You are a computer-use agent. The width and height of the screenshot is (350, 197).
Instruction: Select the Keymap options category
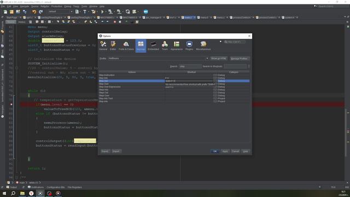pyautogui.click(x=141, y=46)
